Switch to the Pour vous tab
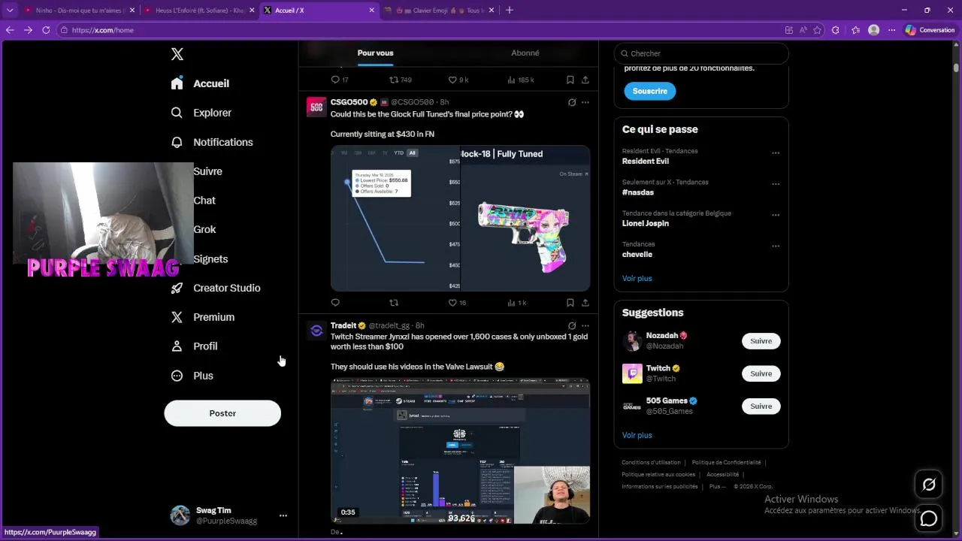Screen dimensions: 962x541 [x=375, y=53]
